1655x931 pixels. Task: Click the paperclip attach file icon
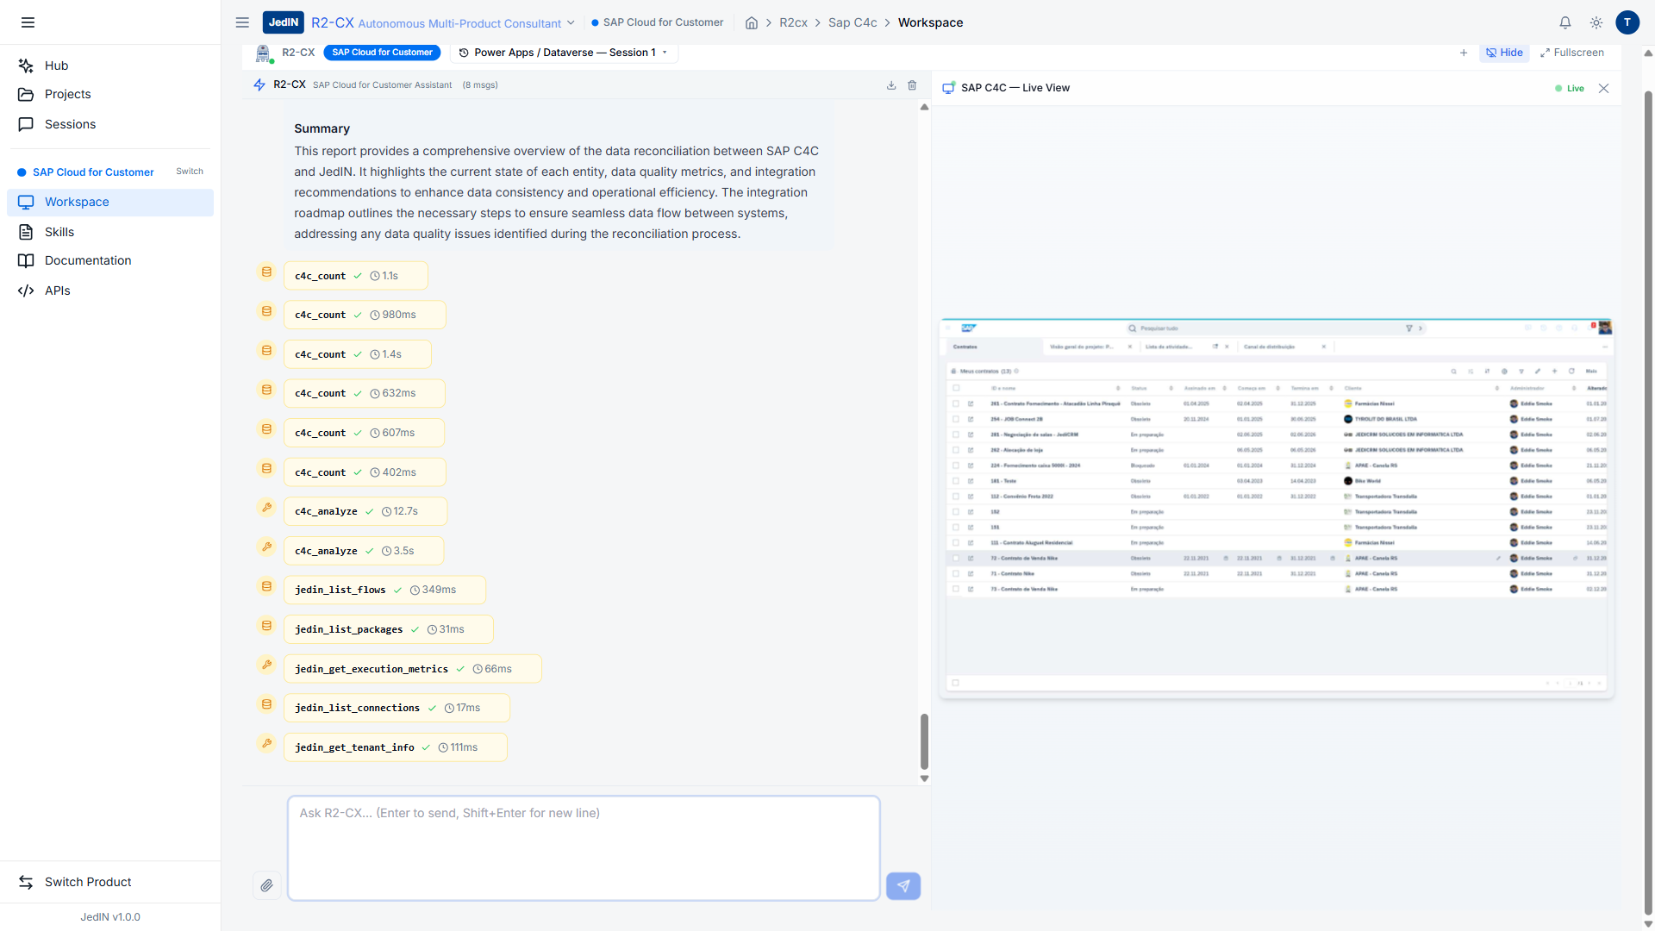click(x=266, y=885)
